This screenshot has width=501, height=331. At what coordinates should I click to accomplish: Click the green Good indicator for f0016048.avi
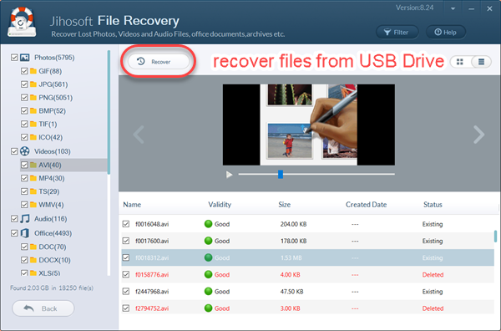[208, 224]
